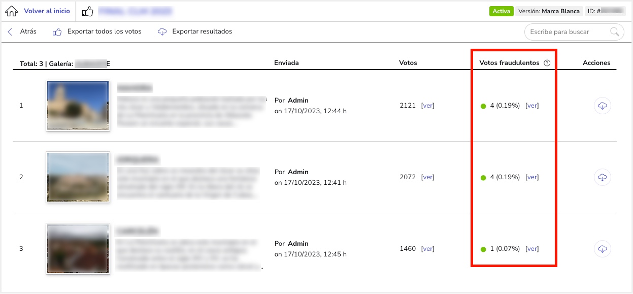Click into the Escribe para buscar field
This screenshot has width=633, height=294.
[568, 32]
